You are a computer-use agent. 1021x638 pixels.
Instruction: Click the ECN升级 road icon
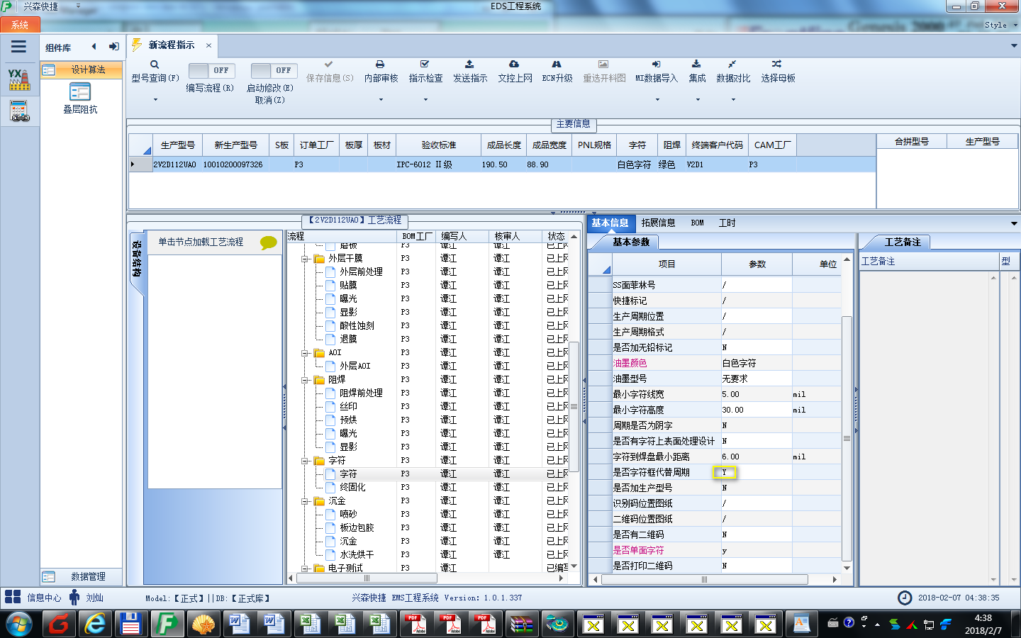tap(557, 65)
